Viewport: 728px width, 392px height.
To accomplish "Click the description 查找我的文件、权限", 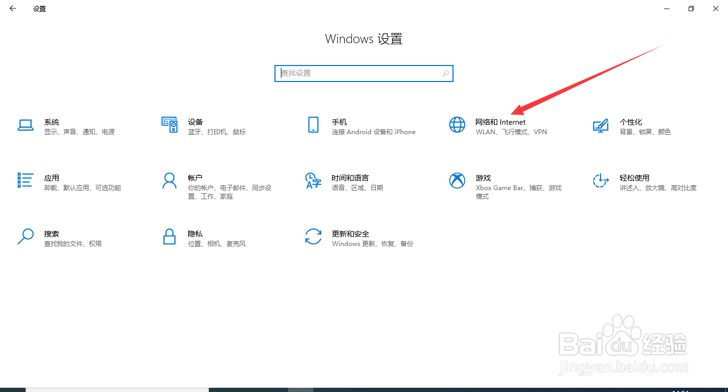I will tap(73, 244).
